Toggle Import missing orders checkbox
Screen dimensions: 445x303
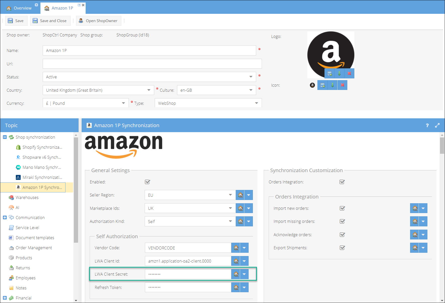[x=342, y=221]
